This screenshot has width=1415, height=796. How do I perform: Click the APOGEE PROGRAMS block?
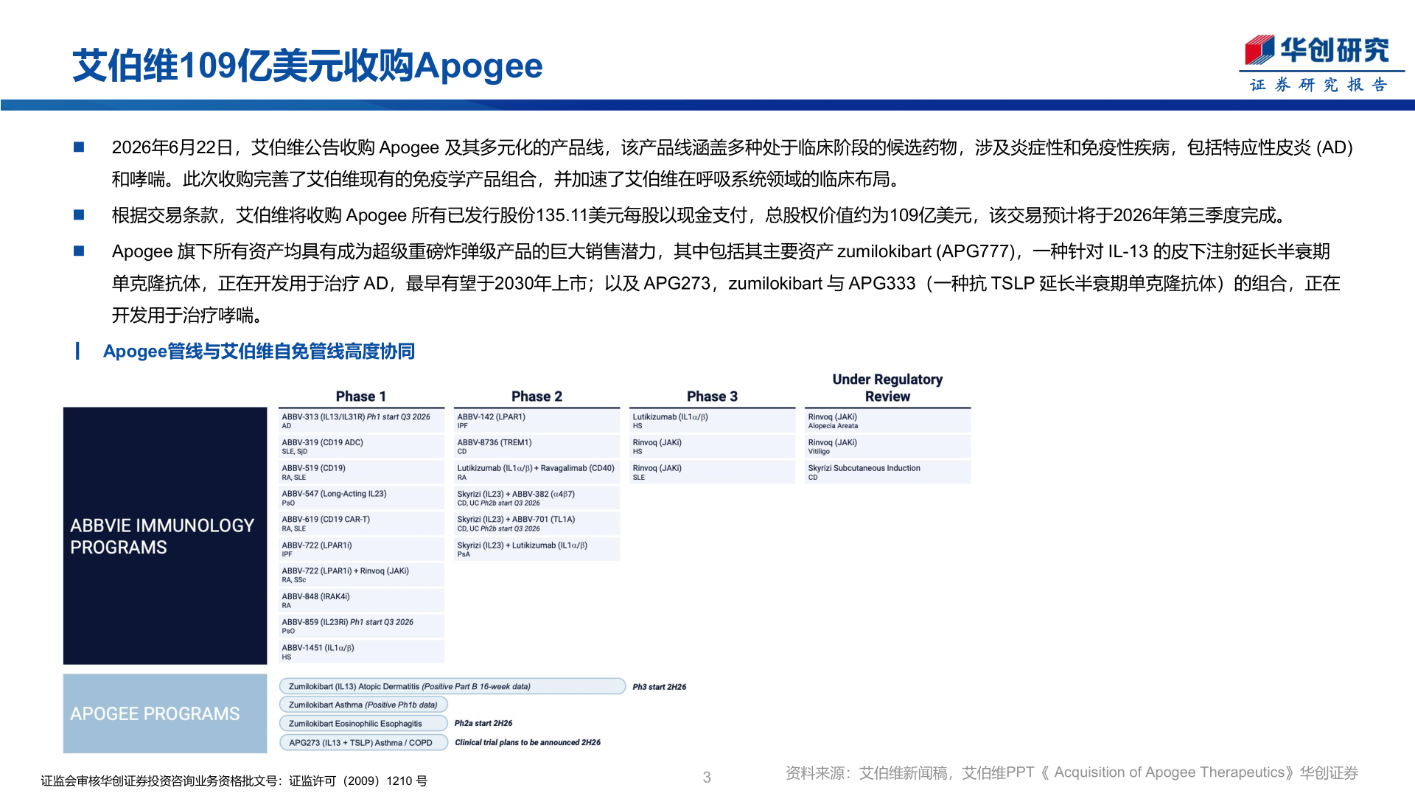click(x=165, y=713)
